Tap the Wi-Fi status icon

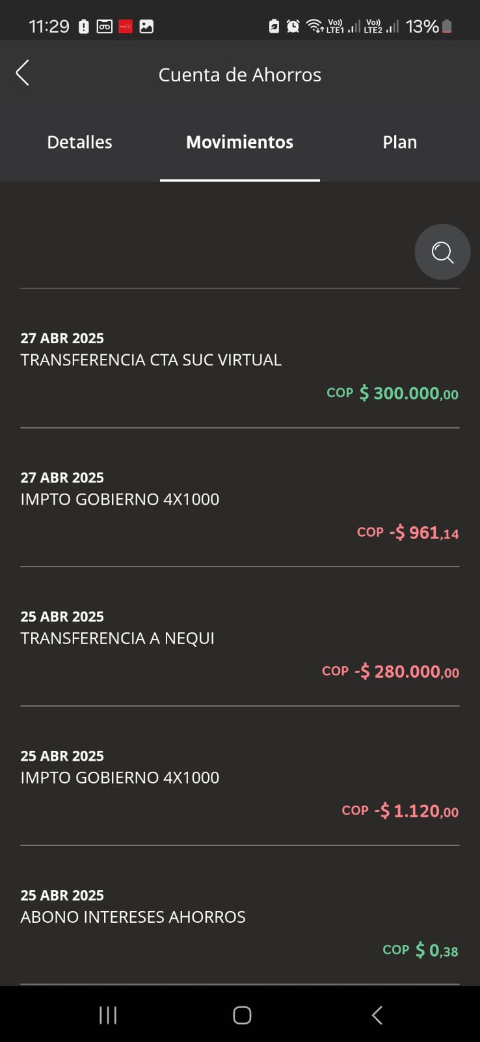click(x=314, y=26)
